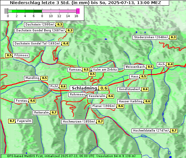Click the Forstau label
This screenshot has width=186, height=158.
[21, 101]
